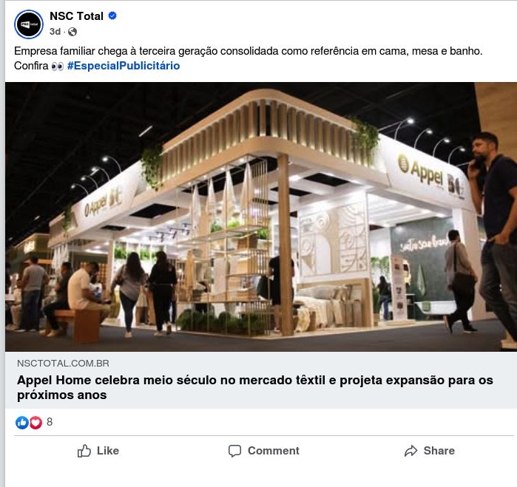Click the NSC Total page name

point(76,16)
